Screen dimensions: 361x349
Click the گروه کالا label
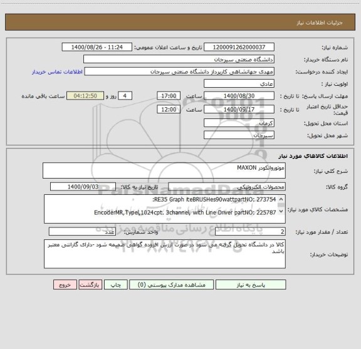(x=337, y=187)
